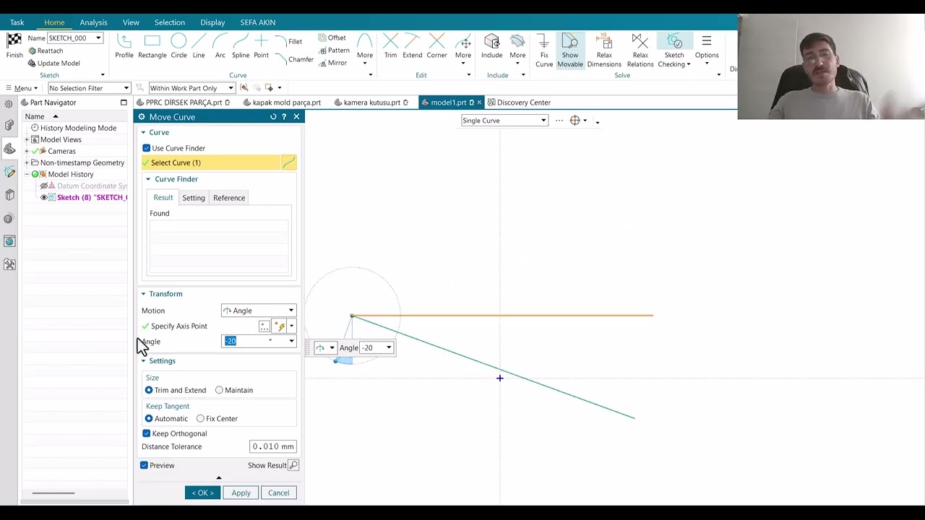Open Sketch Checking
Screen dimensions: 925x520
tap(674, 51)
